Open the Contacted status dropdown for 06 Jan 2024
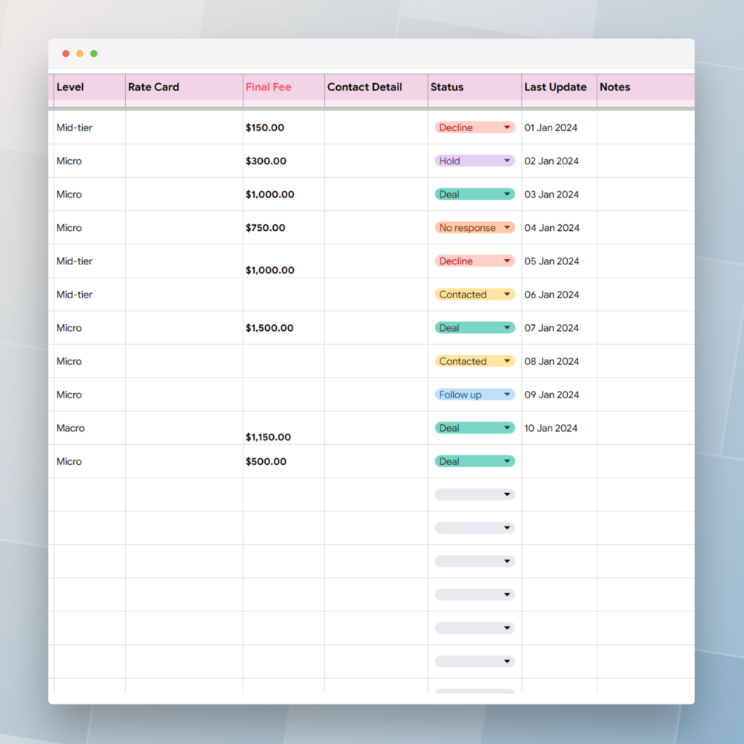Image resolution: width=744 pixels, height=744 pixels. click(x=475, y=295)
